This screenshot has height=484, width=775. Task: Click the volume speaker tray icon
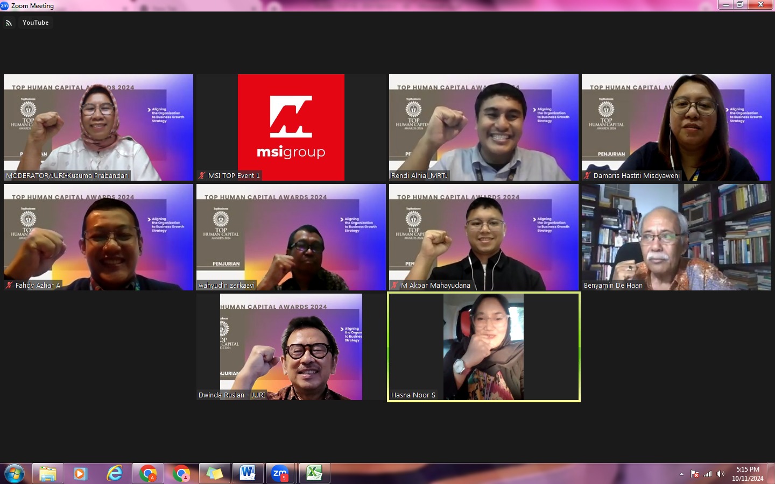tap(721, 474)
